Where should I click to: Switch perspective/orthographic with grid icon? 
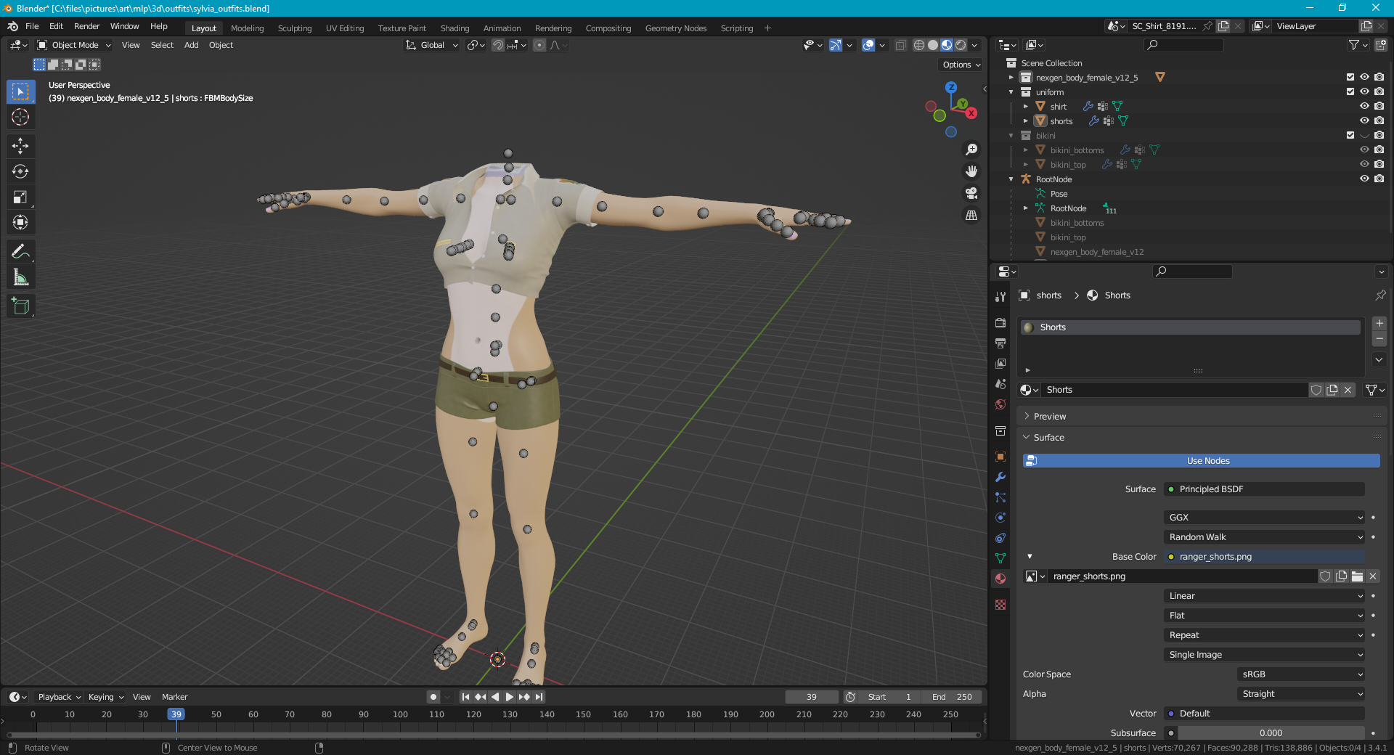(x=971, y=216)
